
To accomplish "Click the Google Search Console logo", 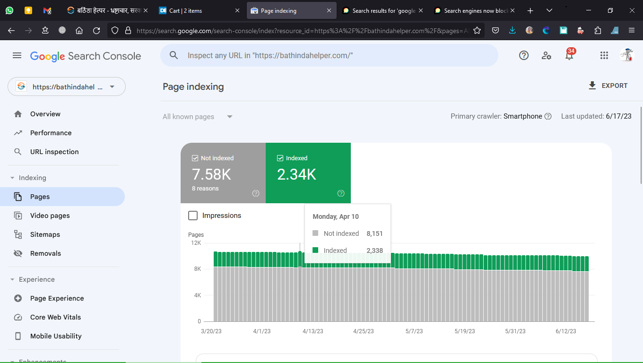I will [x=86, y=56].
